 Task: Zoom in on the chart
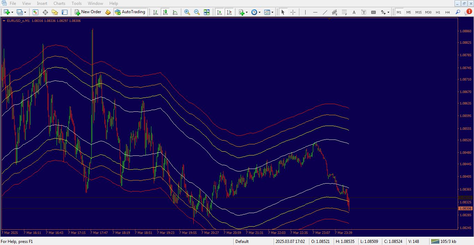pos(187,12)
